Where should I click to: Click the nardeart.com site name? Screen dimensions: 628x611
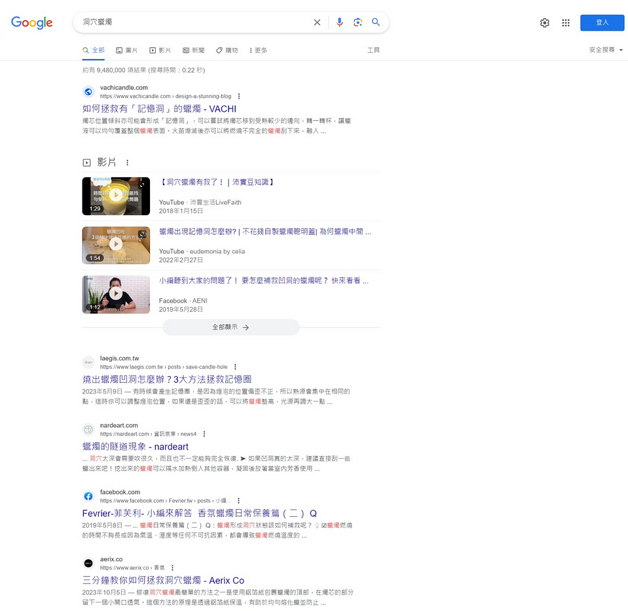click(x=119, y=425)
